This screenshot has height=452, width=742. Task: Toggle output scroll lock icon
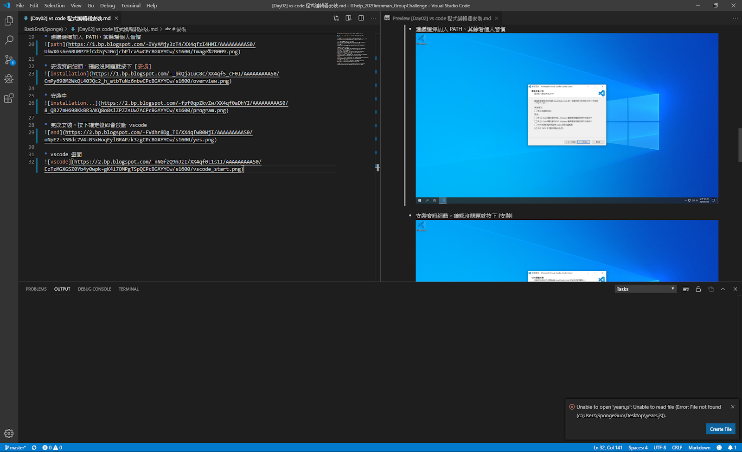pyautogui.click(x=698, y=289)
